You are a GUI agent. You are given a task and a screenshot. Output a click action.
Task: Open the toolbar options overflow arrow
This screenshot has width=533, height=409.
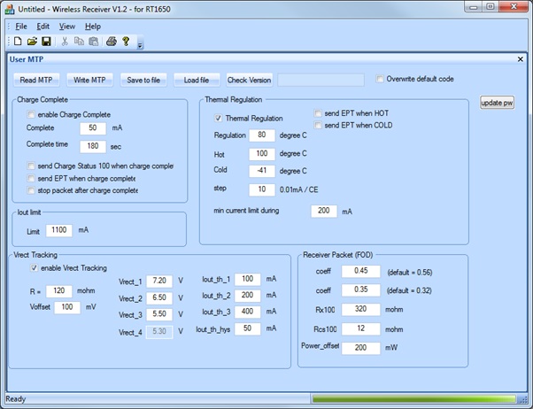[x=140, y=43]
